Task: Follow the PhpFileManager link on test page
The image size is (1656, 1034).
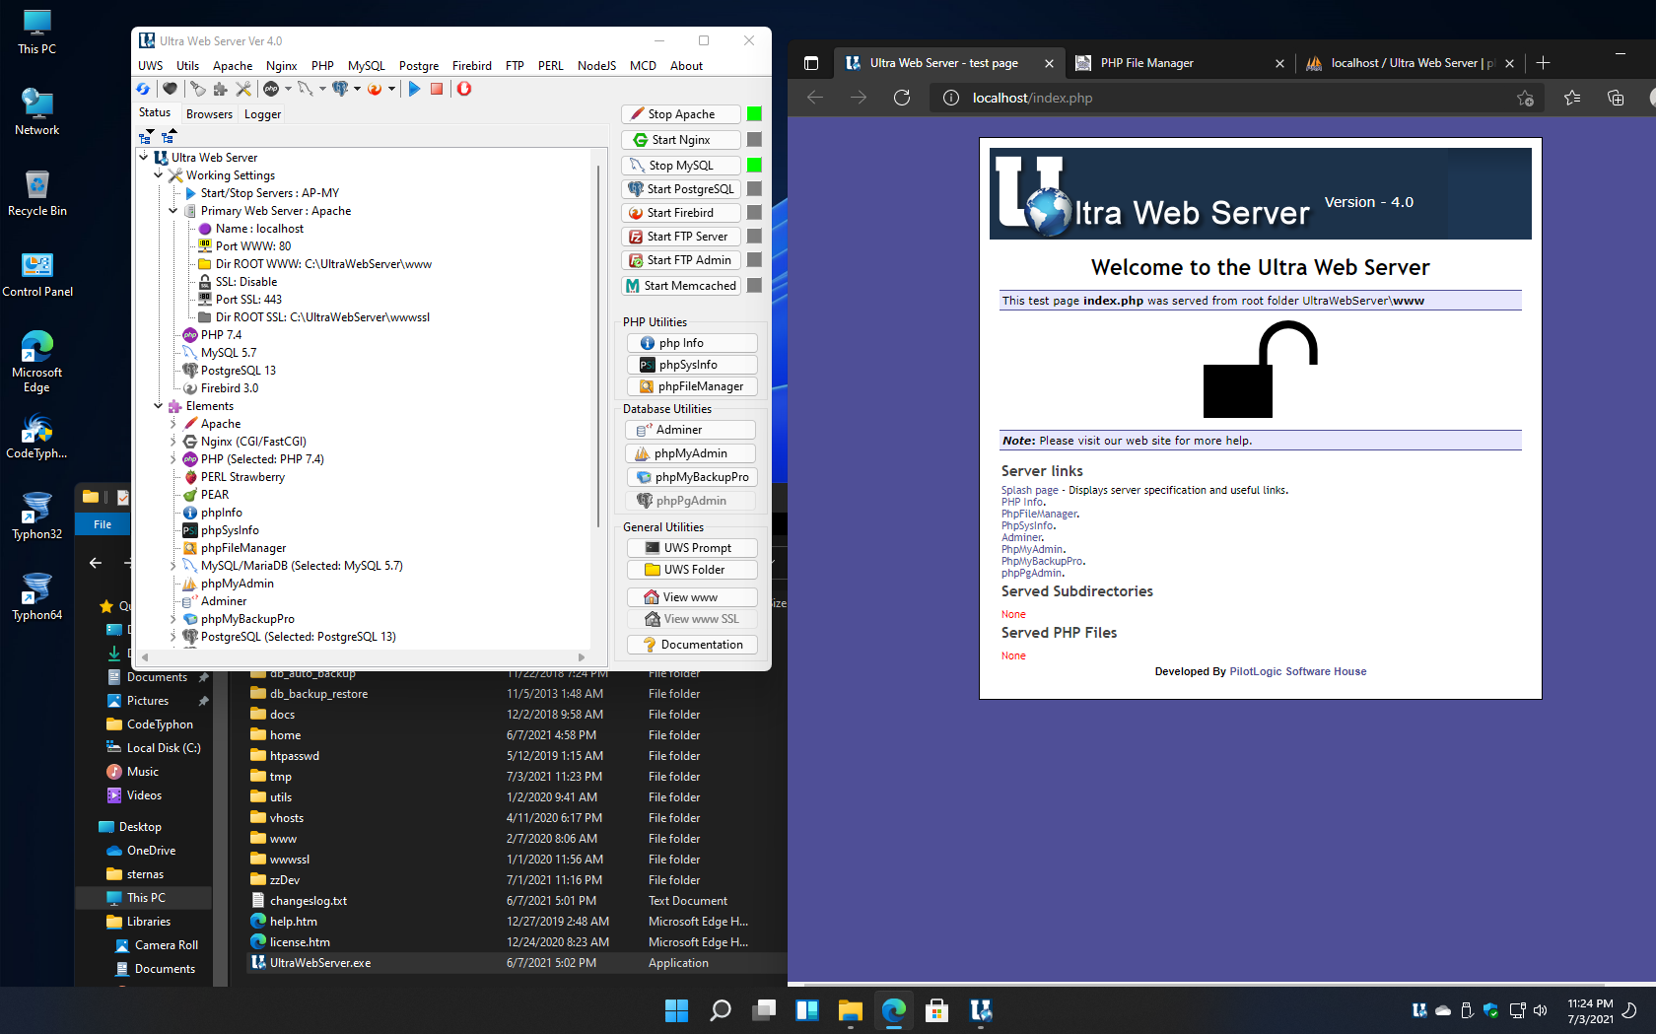Action: [1039, 515]
